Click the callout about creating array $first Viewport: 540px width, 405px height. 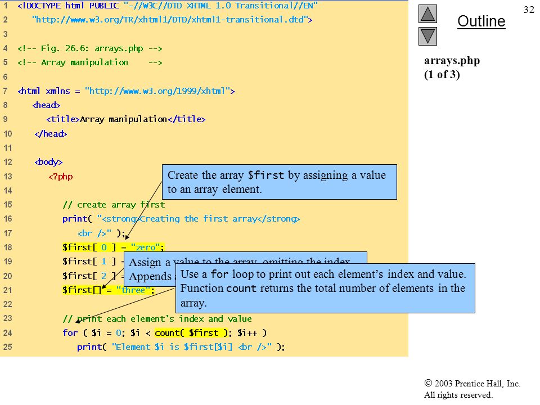click(x=280, y=182)
